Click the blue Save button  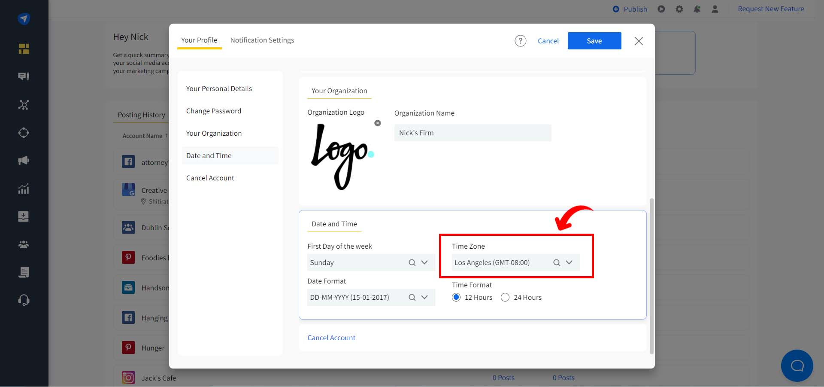pyautogui.click(x=594, y=41)
